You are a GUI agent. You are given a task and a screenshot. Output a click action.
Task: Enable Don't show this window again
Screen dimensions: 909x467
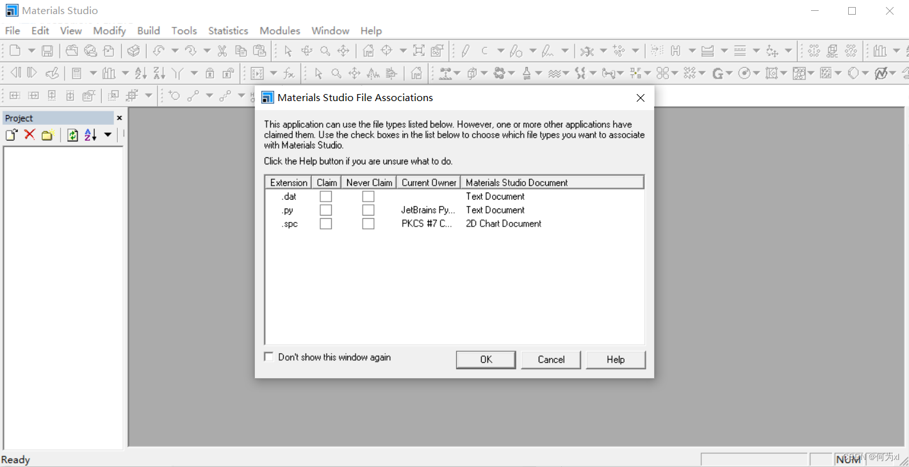(269, 357)
